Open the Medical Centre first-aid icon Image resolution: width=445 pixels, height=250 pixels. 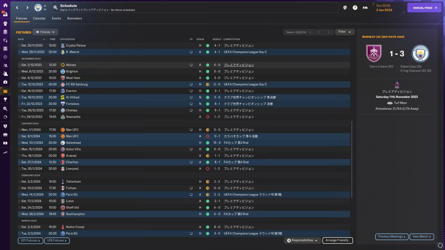click(5, 82)
